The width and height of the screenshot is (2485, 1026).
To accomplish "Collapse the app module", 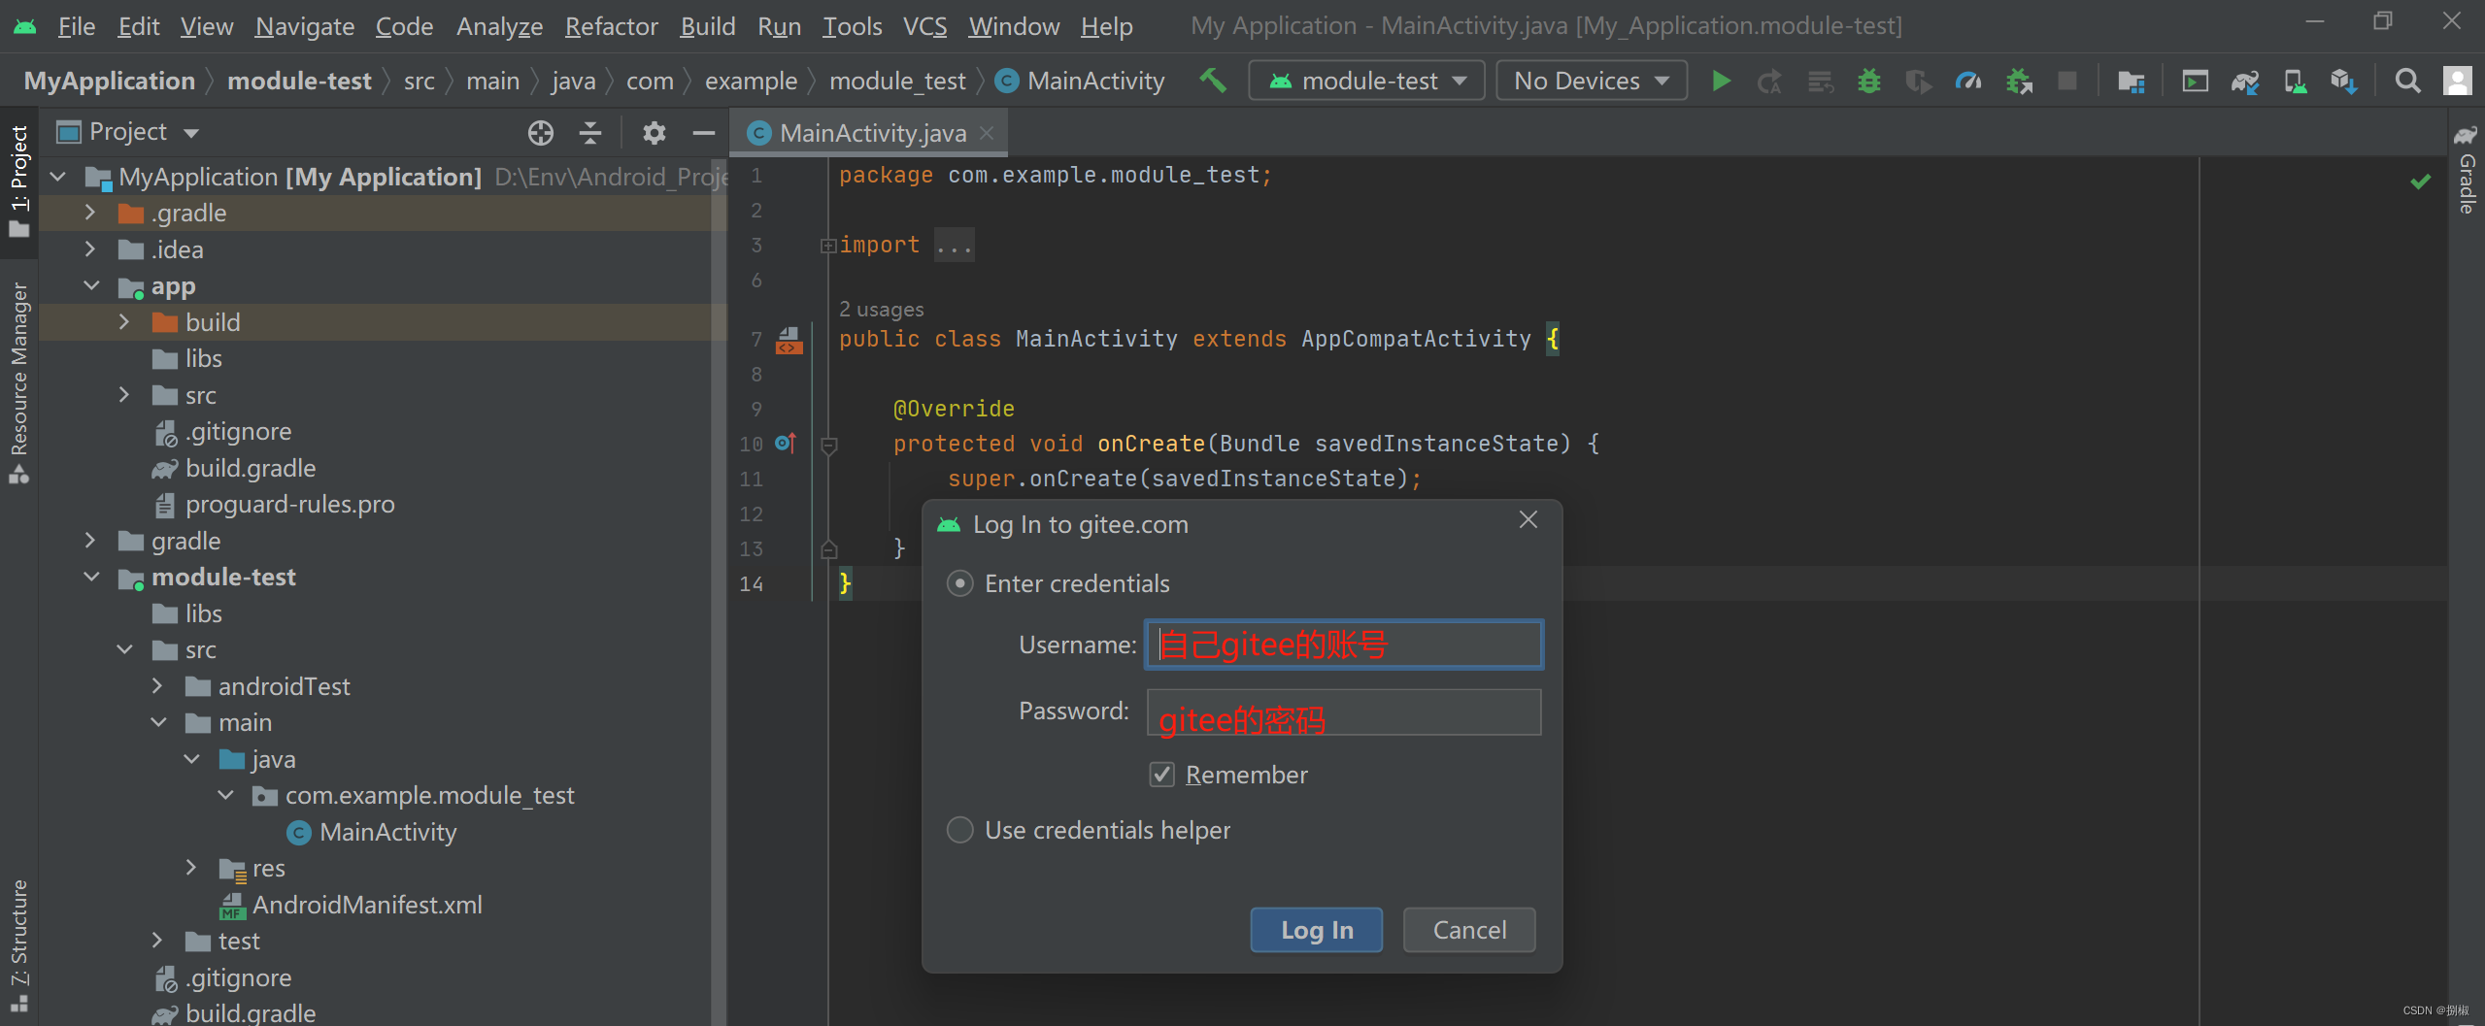I will click(90, 286).
